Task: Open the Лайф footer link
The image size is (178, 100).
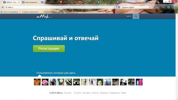Action: coord(123,93)
